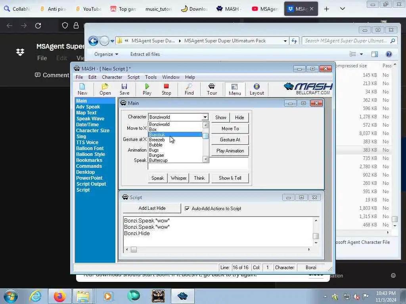Open the Organize dropdown in Explorer

click(x=106, y=54)
